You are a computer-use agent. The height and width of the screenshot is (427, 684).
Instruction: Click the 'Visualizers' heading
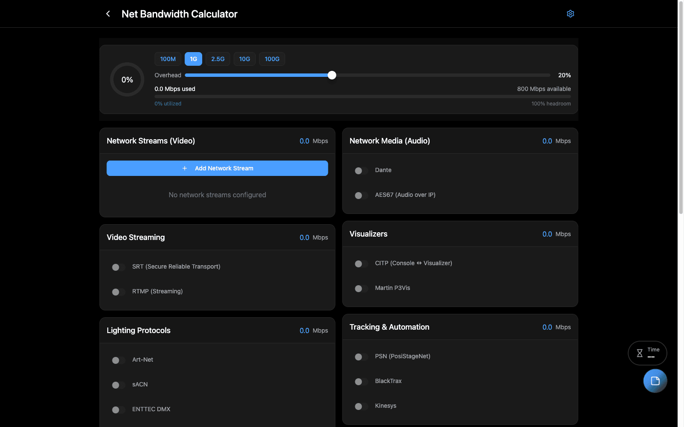(369, 234)
